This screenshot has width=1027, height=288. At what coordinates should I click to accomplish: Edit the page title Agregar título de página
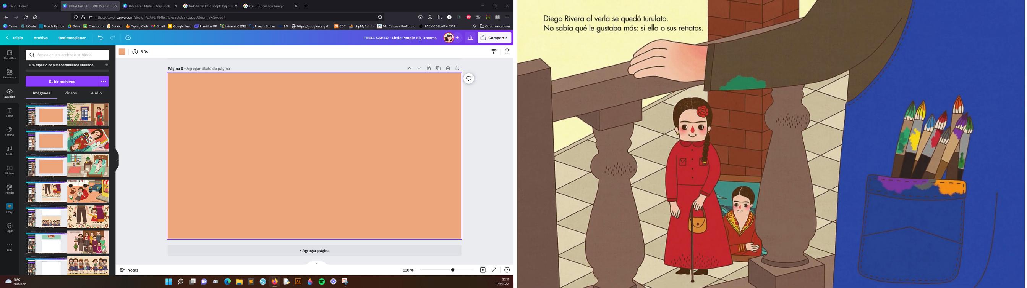(x=208, y=69)
